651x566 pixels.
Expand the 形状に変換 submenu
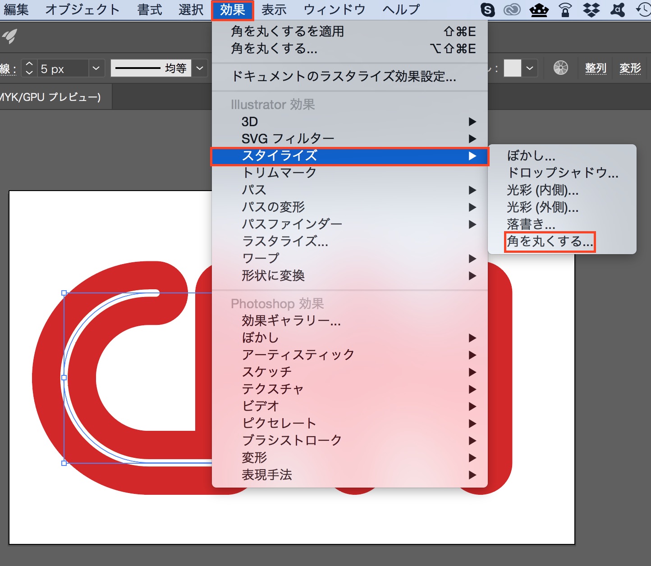click(x=350, y=275)
